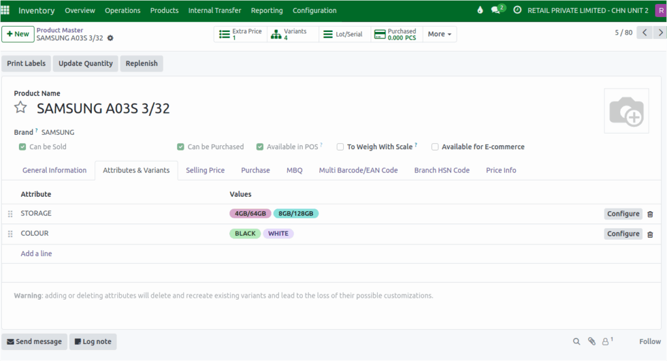
Task: Click the 5 / 80 pager counter
Action: [x=623, y=33]
